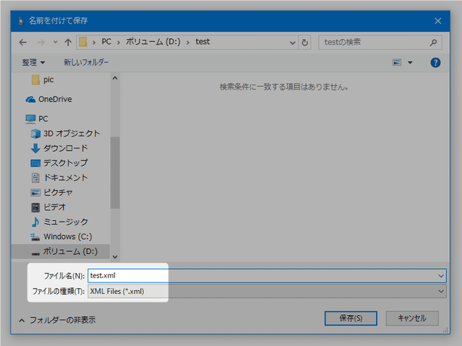Expand the ファイルの種類 dropdown
This screenshot has height=346, width=462.
tap(440, 291)
